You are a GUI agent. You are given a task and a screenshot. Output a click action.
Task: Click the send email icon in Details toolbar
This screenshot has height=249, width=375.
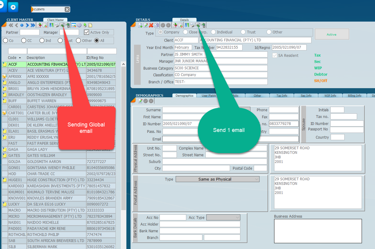tap(198, 25)
